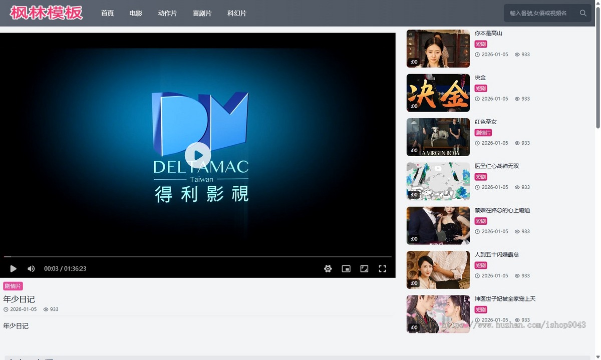Click title link 医圣仁心战神无双
This screenshot has height=360, width=601.
tap(497, 166)
